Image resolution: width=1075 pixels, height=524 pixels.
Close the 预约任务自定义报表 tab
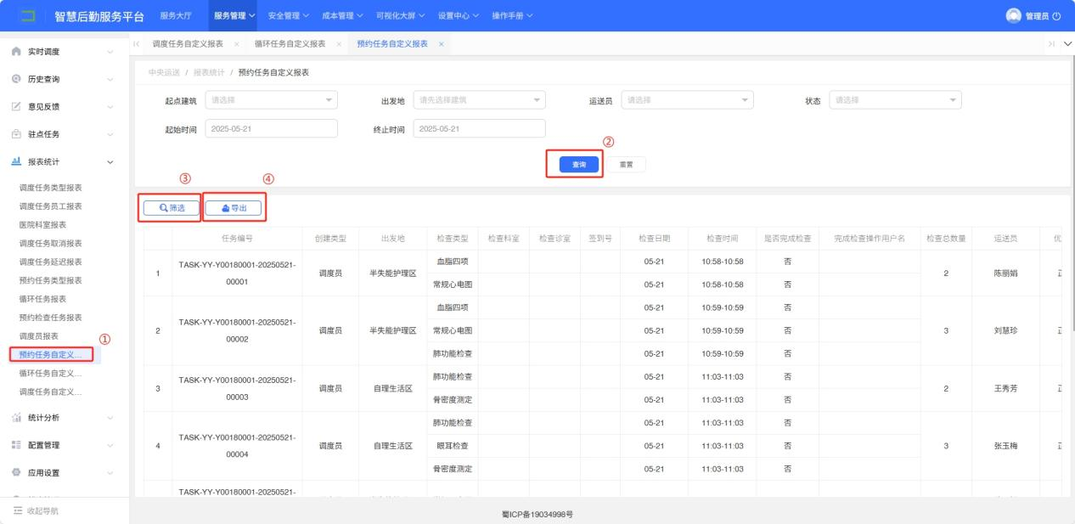click(x=441, y=44)
